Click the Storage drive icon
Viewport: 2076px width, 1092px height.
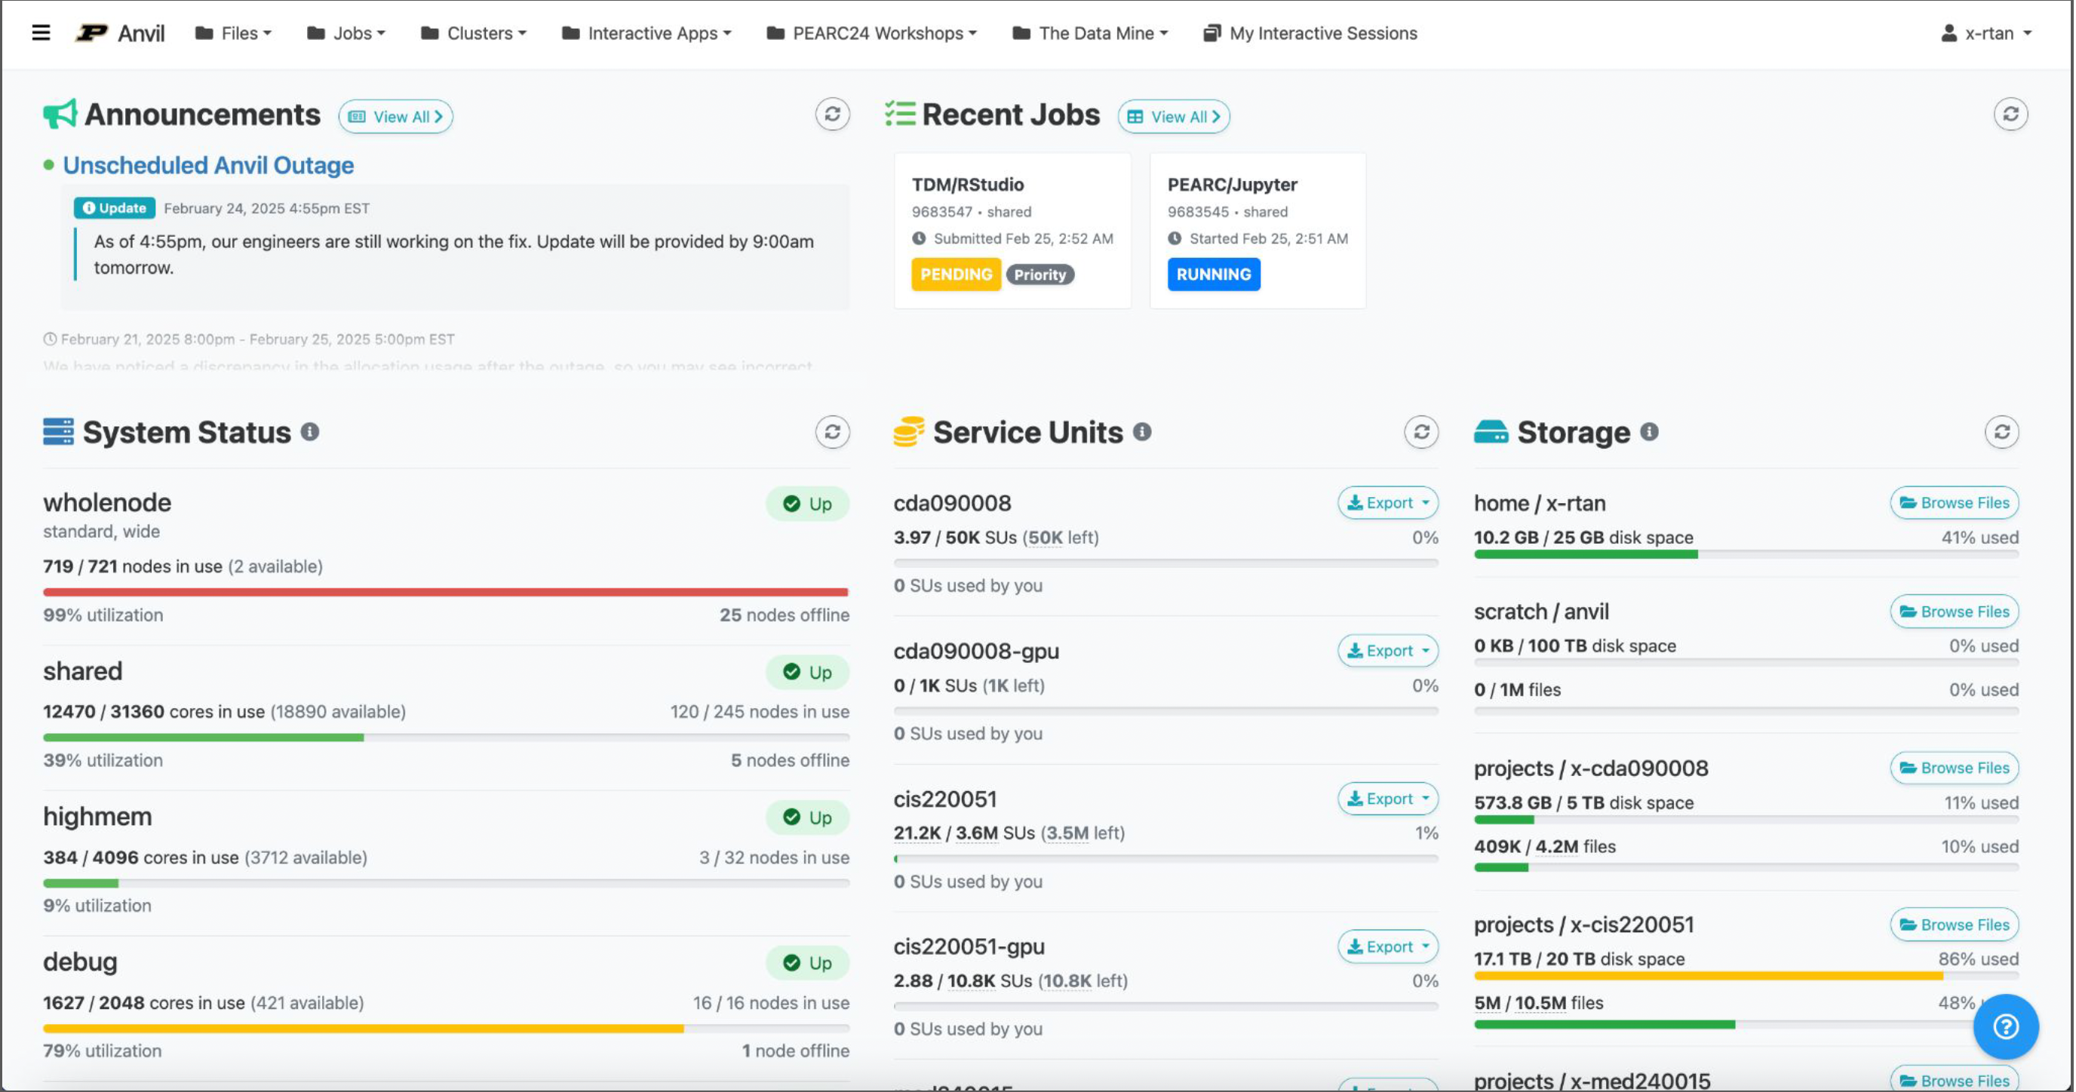click(x=1490, y=432)
